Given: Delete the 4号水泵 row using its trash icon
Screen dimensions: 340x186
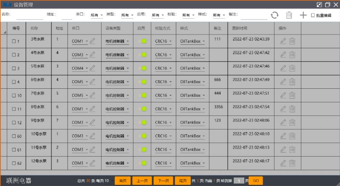Looking at the screenshot, I should pos(292,55).
